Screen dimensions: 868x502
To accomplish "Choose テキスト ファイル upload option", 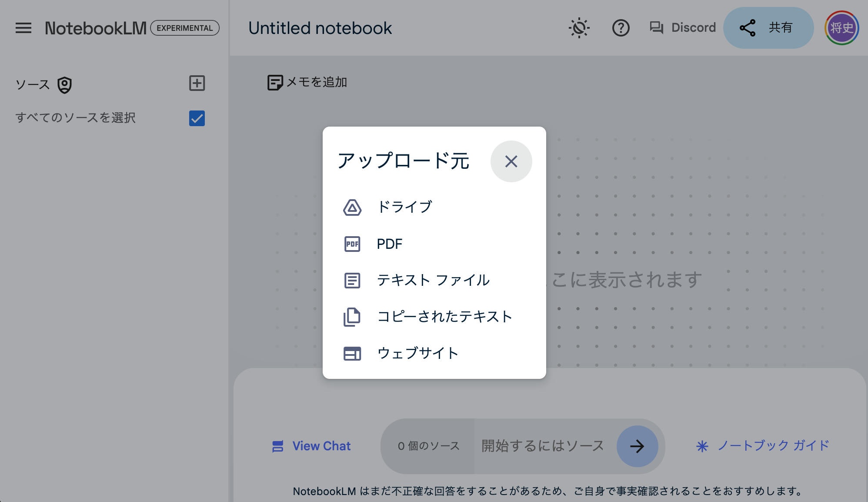I will [x=434, y=280].
